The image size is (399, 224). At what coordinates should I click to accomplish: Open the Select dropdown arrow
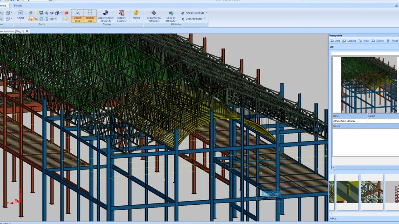pos(21,21)
